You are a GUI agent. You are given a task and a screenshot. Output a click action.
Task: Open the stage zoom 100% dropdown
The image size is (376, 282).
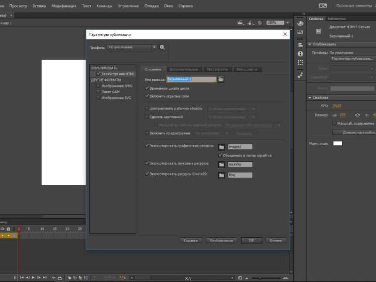point(288,23)
